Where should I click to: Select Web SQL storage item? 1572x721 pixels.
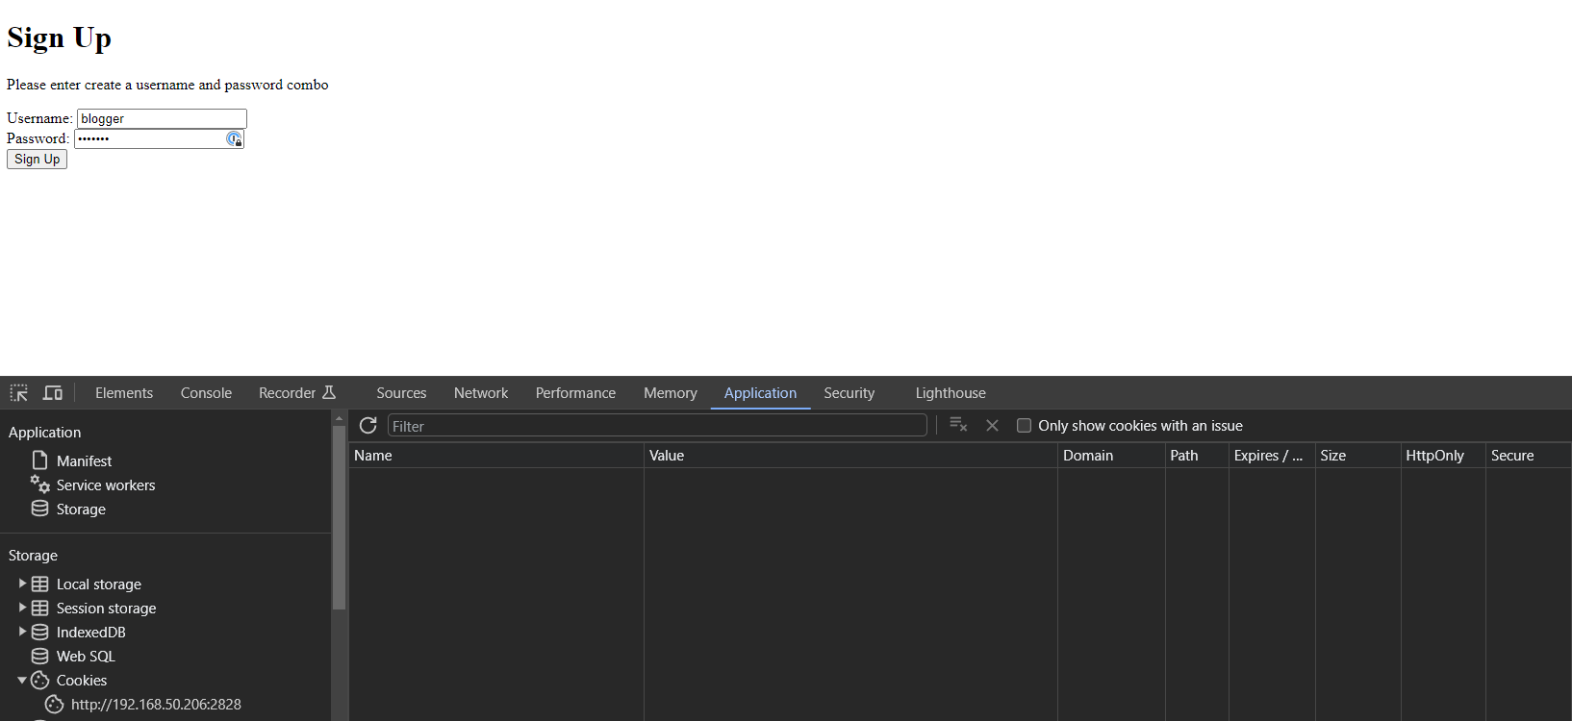pyautogui.click(x=85, y=657)
